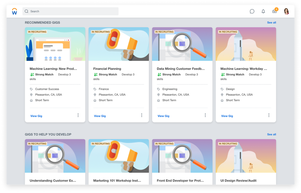Viewport: 301px width, 193px height.
Task: See all Recommended Gigs
Action: 272,23
